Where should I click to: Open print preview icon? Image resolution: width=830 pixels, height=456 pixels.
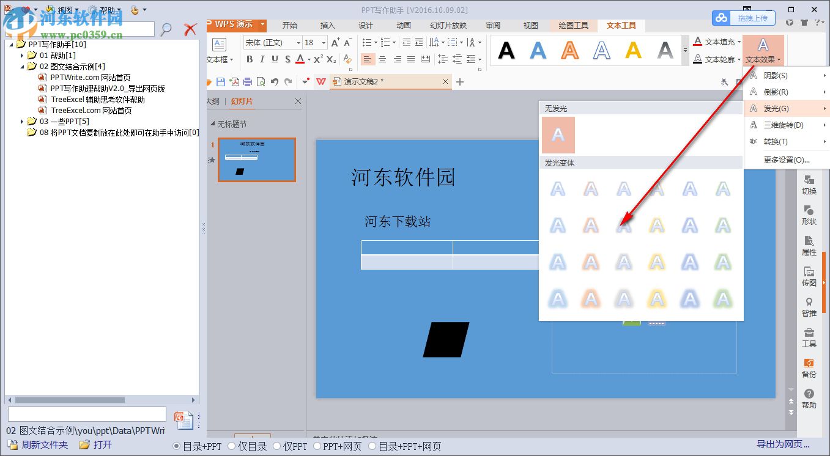[261, 82]
